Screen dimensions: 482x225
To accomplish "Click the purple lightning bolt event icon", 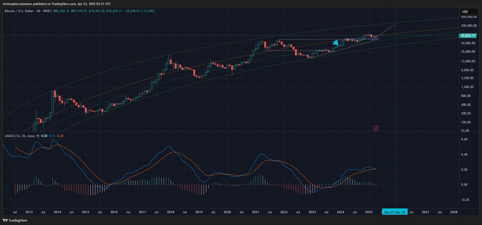I will click(x=376, y=128).
